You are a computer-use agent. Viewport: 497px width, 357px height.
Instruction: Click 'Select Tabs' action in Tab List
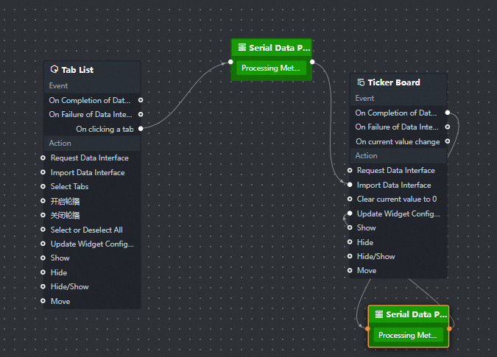tap(69, 186)
